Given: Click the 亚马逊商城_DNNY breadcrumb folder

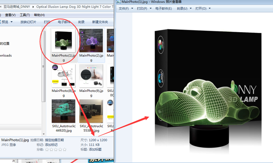Looking at the screenshot, I should [x=17, y=6].
